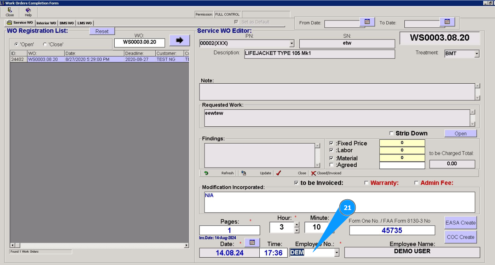This screenshot has height=265, width=495.
Task: Click the Fixed Price amount field
Action: point(402,143)
